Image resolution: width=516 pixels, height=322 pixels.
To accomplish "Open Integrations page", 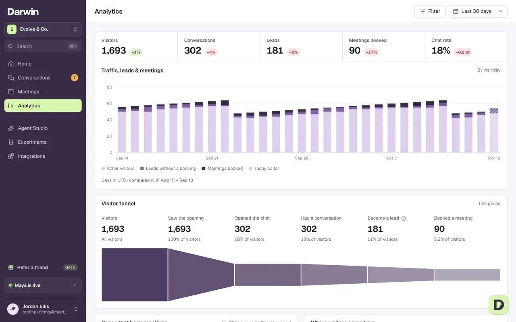I will tap(43, 156).
